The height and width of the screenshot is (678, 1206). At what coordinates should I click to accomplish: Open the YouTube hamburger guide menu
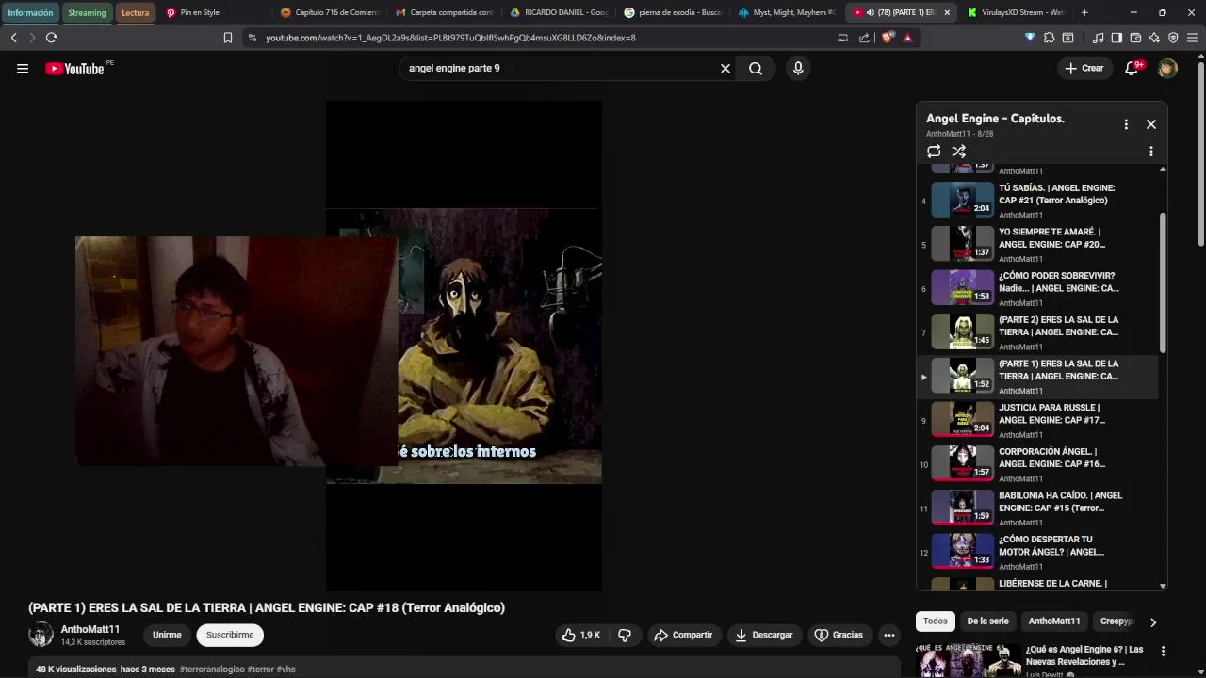23,69
